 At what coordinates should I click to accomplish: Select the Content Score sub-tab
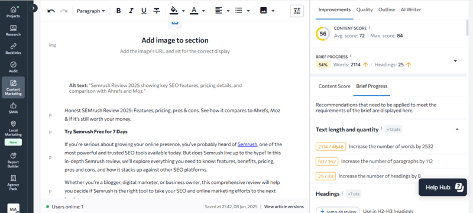(334, 86)
